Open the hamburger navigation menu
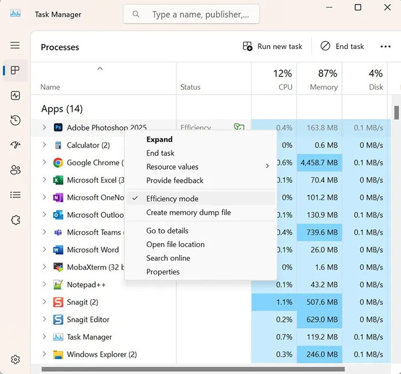401x374 pixels. click(15, 45)
